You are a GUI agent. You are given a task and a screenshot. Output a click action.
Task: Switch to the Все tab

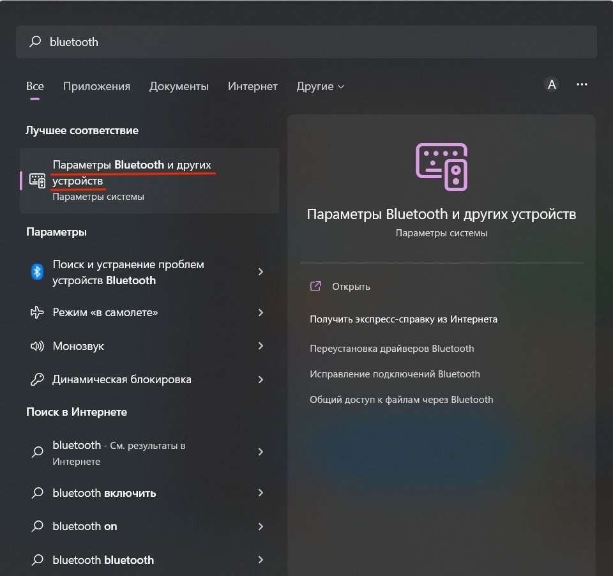pyautogui.click(x=34, y=86)
